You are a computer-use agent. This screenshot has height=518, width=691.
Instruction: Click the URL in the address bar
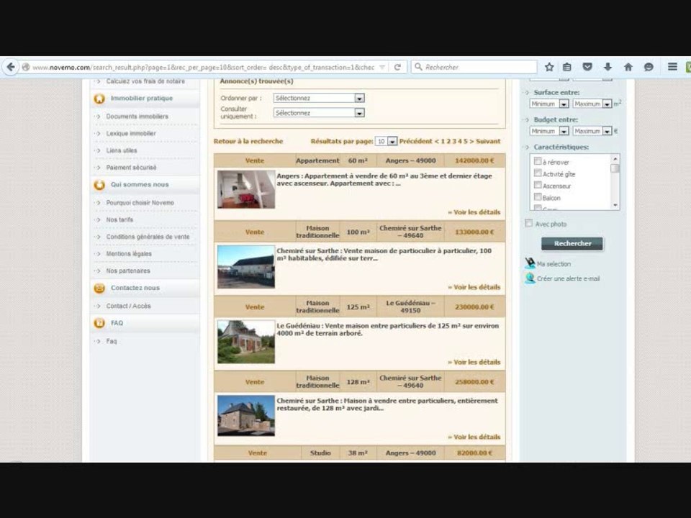203,67
